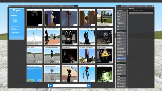162x91 pixels.
Task: Select the Inflator tool
Action: coord(121,72)
